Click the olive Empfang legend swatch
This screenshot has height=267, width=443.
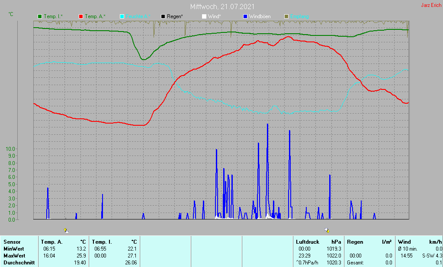286,17
